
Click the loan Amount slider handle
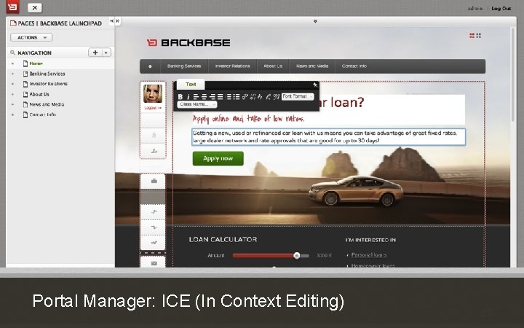(297, 256)
